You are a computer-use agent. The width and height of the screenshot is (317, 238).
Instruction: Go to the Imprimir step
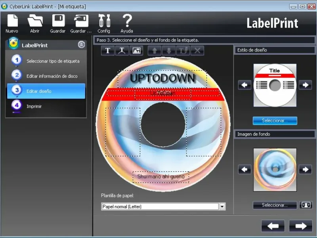tap(34, 106)
